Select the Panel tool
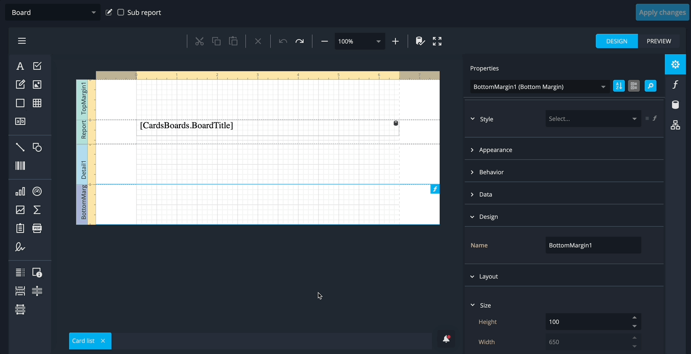691x354 pixels. click(20, 103)
